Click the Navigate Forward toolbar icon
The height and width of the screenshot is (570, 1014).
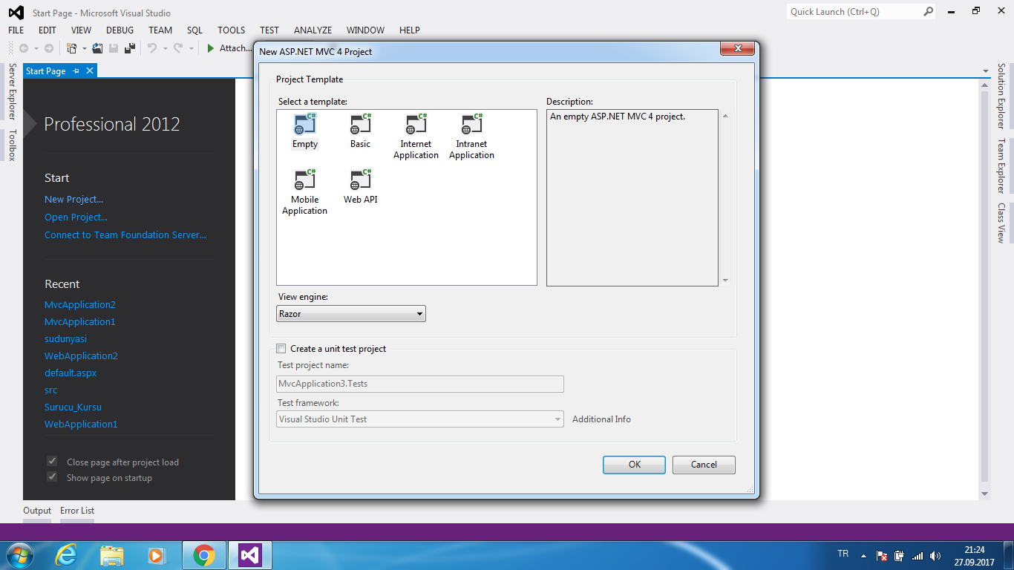(49, 48)
